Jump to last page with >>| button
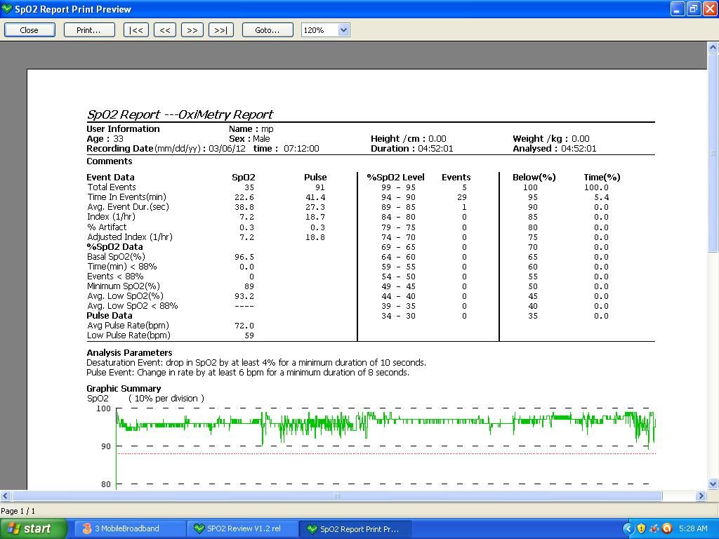The image size is (719, 539). (x=220, y=30)
